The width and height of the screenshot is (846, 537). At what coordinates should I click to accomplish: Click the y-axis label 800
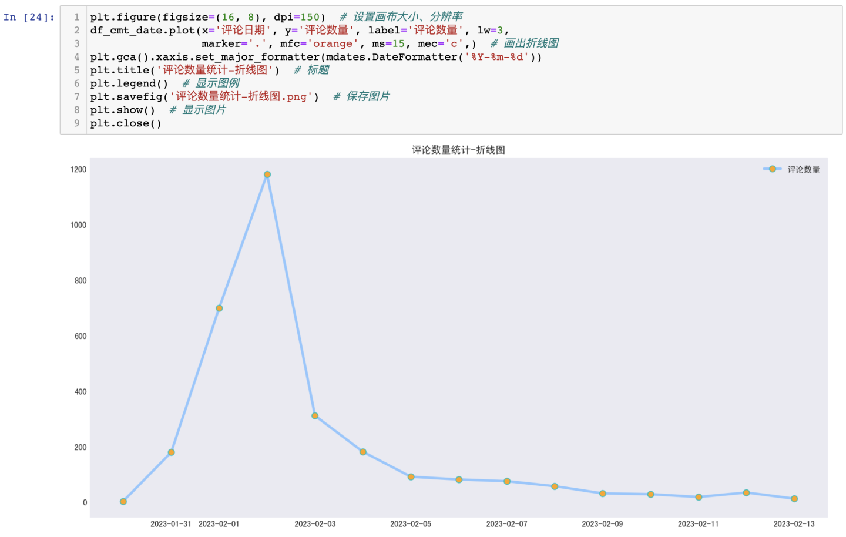coord(80,280)
